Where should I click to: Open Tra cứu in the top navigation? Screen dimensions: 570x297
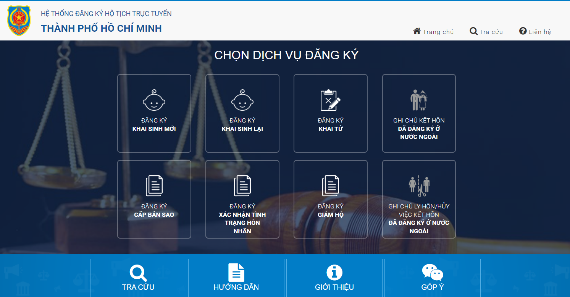click(x=486, y=32)
